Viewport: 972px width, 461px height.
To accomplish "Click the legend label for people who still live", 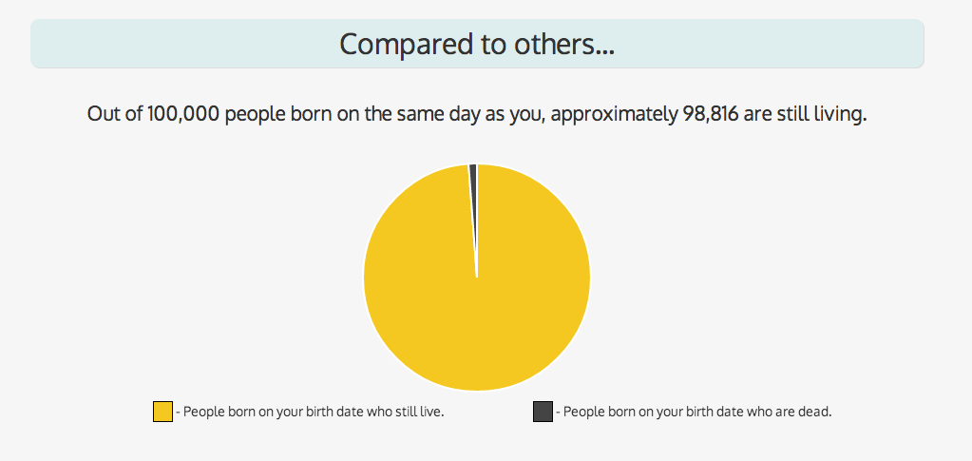I will pos(314,413).
